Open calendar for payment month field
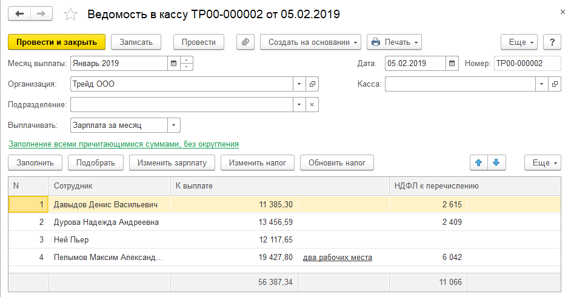The height and width of the screenshot is (297, 571). (x=173, y=63)
